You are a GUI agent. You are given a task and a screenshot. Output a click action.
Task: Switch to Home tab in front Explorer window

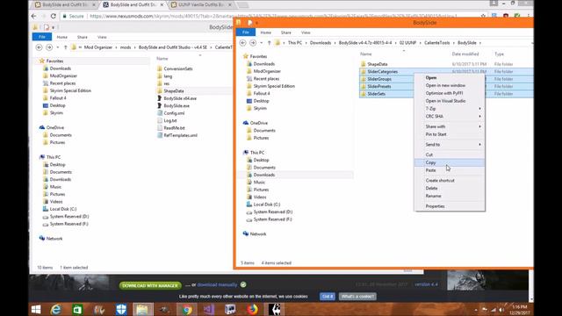[x=265, y=32]
